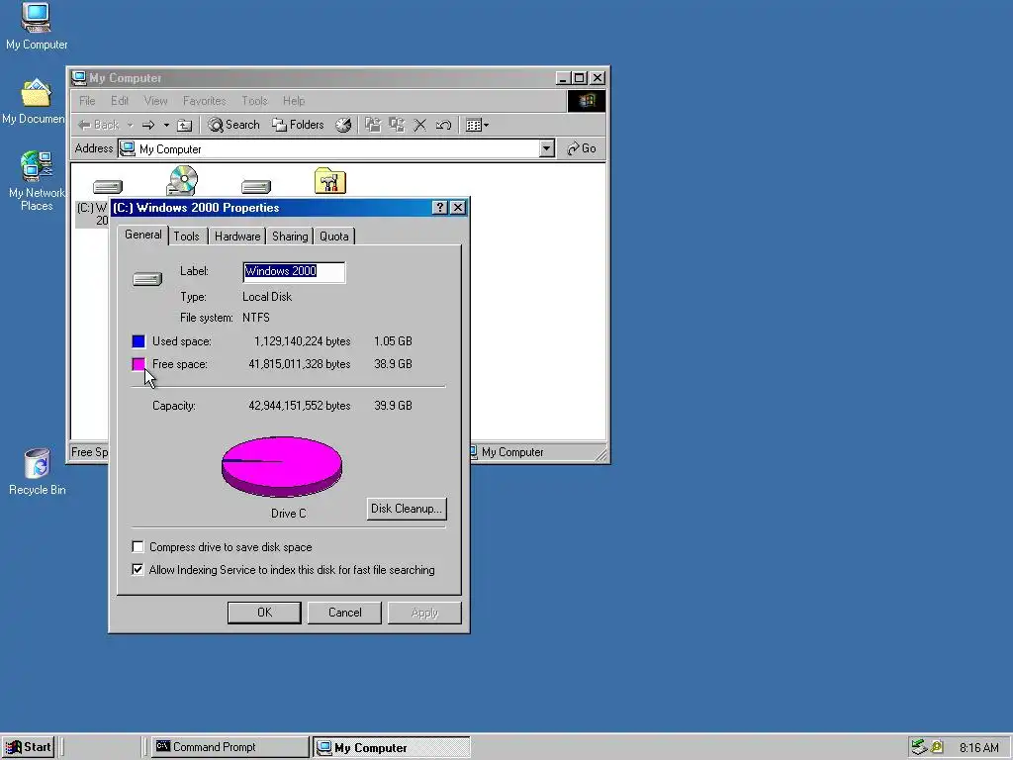Click the Drive C pie chart
Viewport: 1013px width, 760px height.
coord(282,467)
